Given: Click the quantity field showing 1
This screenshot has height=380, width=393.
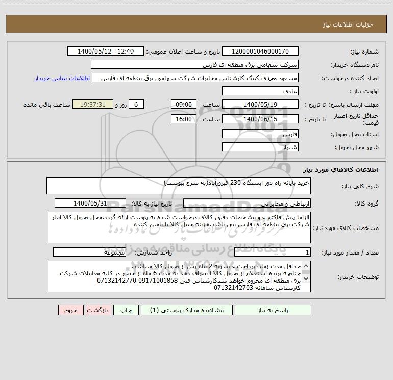Looking at the screenshot, I should click(x=273, y=252).
